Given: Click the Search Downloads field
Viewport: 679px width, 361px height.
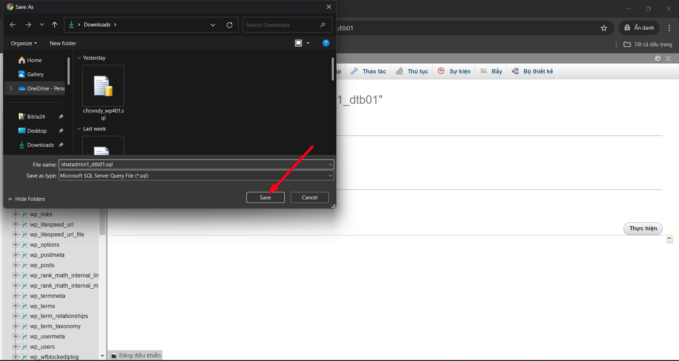Looking at the screenshot, I should 287,25.
